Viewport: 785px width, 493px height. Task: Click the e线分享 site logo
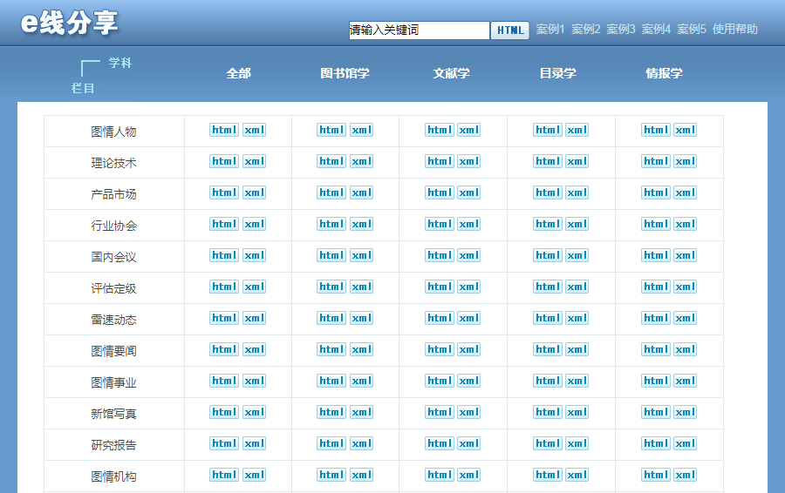(x=69, y=23)
